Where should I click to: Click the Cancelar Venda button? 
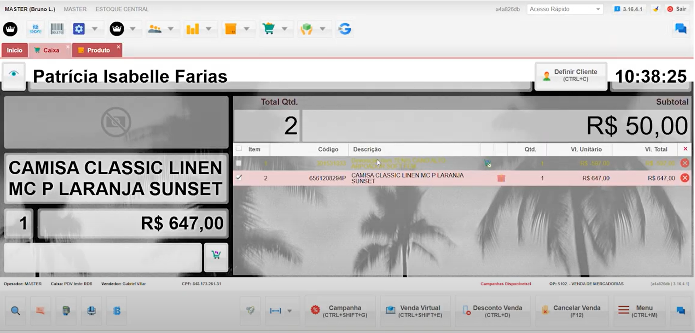click(x=571, y=311)
